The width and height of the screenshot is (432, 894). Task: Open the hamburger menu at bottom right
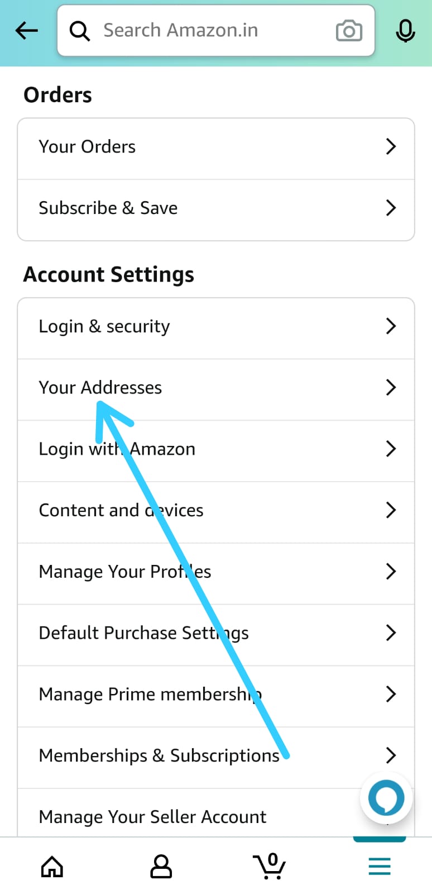pos(379,866)
